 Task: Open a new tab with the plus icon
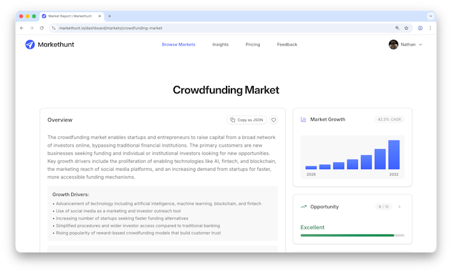click(x=110, y=16)
